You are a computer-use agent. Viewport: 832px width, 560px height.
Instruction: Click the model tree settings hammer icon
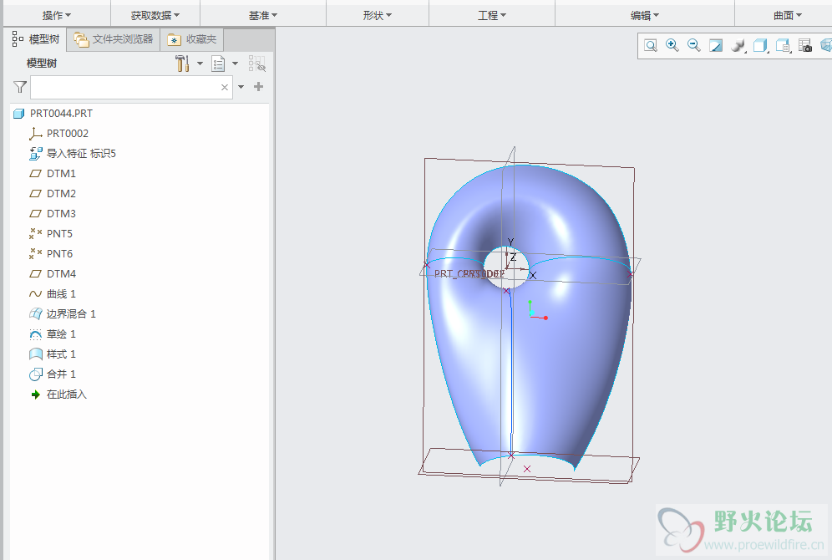[x=182, y=64]
